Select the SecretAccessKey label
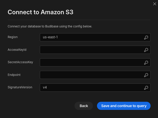 click(x=20, y=62)
